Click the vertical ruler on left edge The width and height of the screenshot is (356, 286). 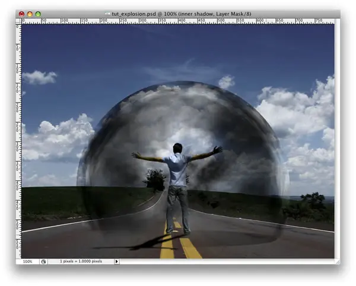[x=18, y=141]
